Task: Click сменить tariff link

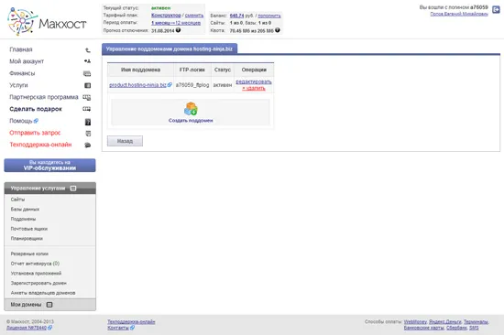Action: (194, 15)
